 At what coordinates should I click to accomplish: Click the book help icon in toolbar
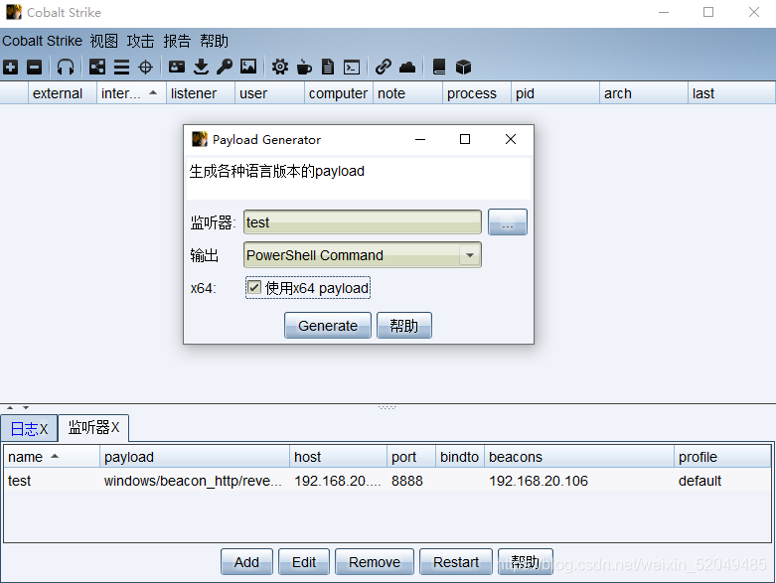pos(439,67)
